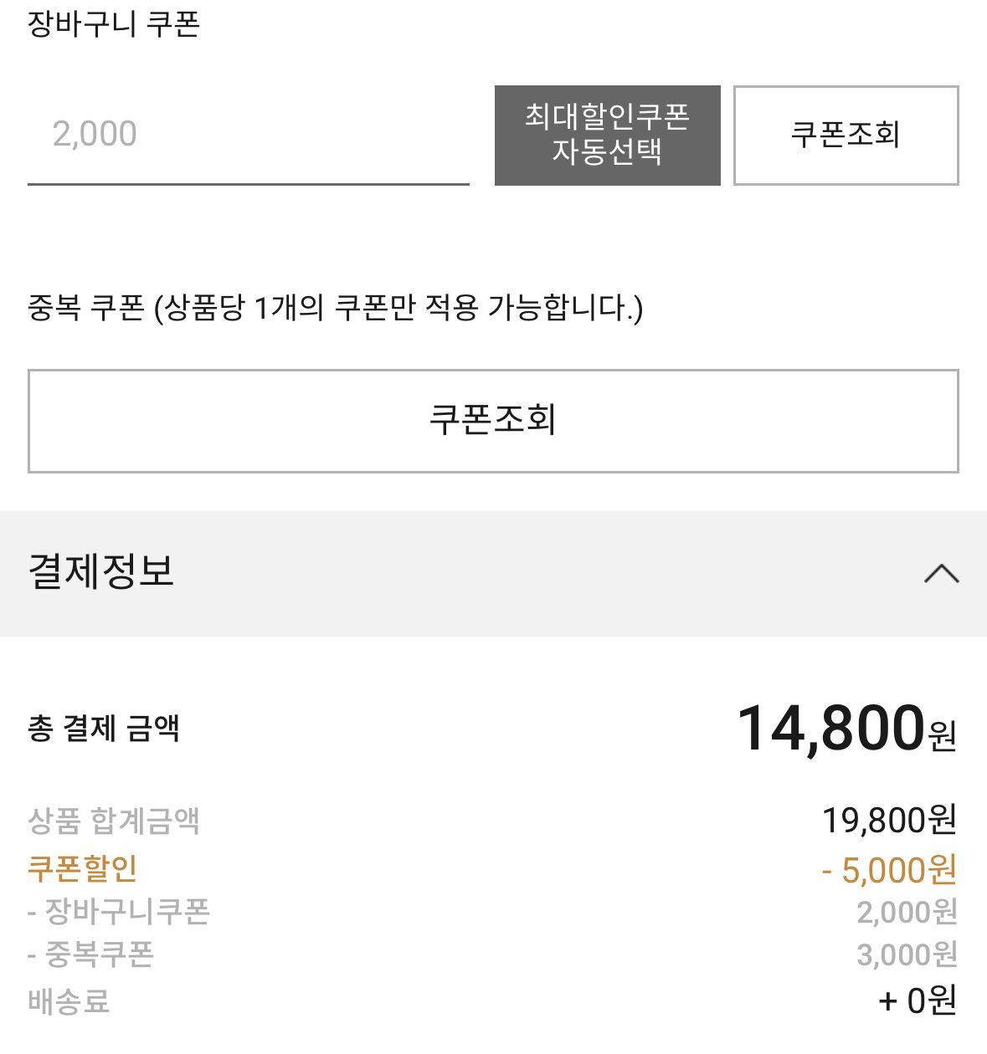
Task: Click the 총 결제 금액 label
Action: [104, 728]
